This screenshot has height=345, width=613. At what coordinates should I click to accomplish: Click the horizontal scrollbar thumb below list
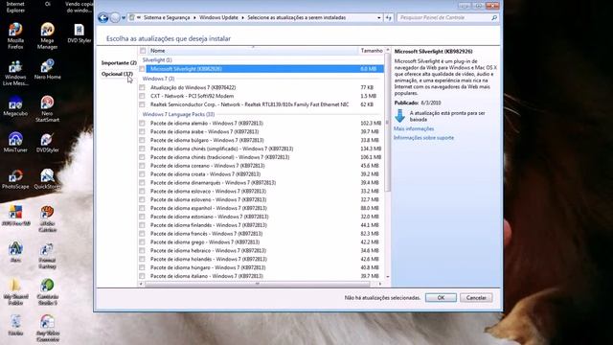pyautogui.click(x=257, y=284)
